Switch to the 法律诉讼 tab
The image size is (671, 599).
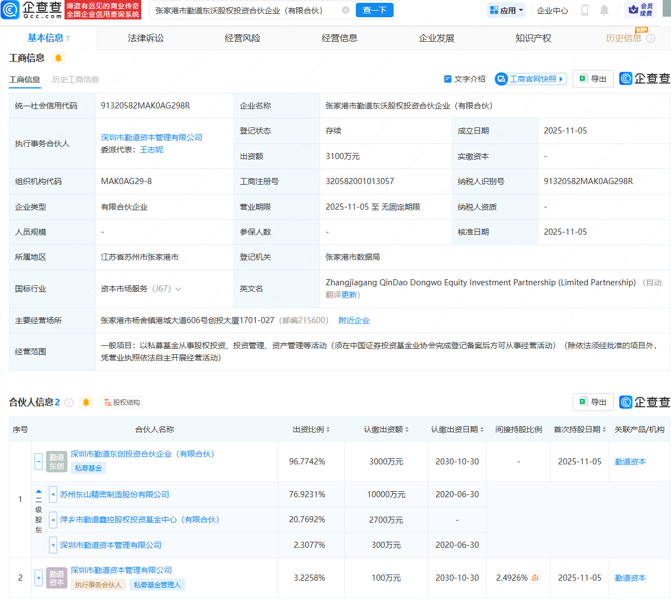click(x=146, y=38)
